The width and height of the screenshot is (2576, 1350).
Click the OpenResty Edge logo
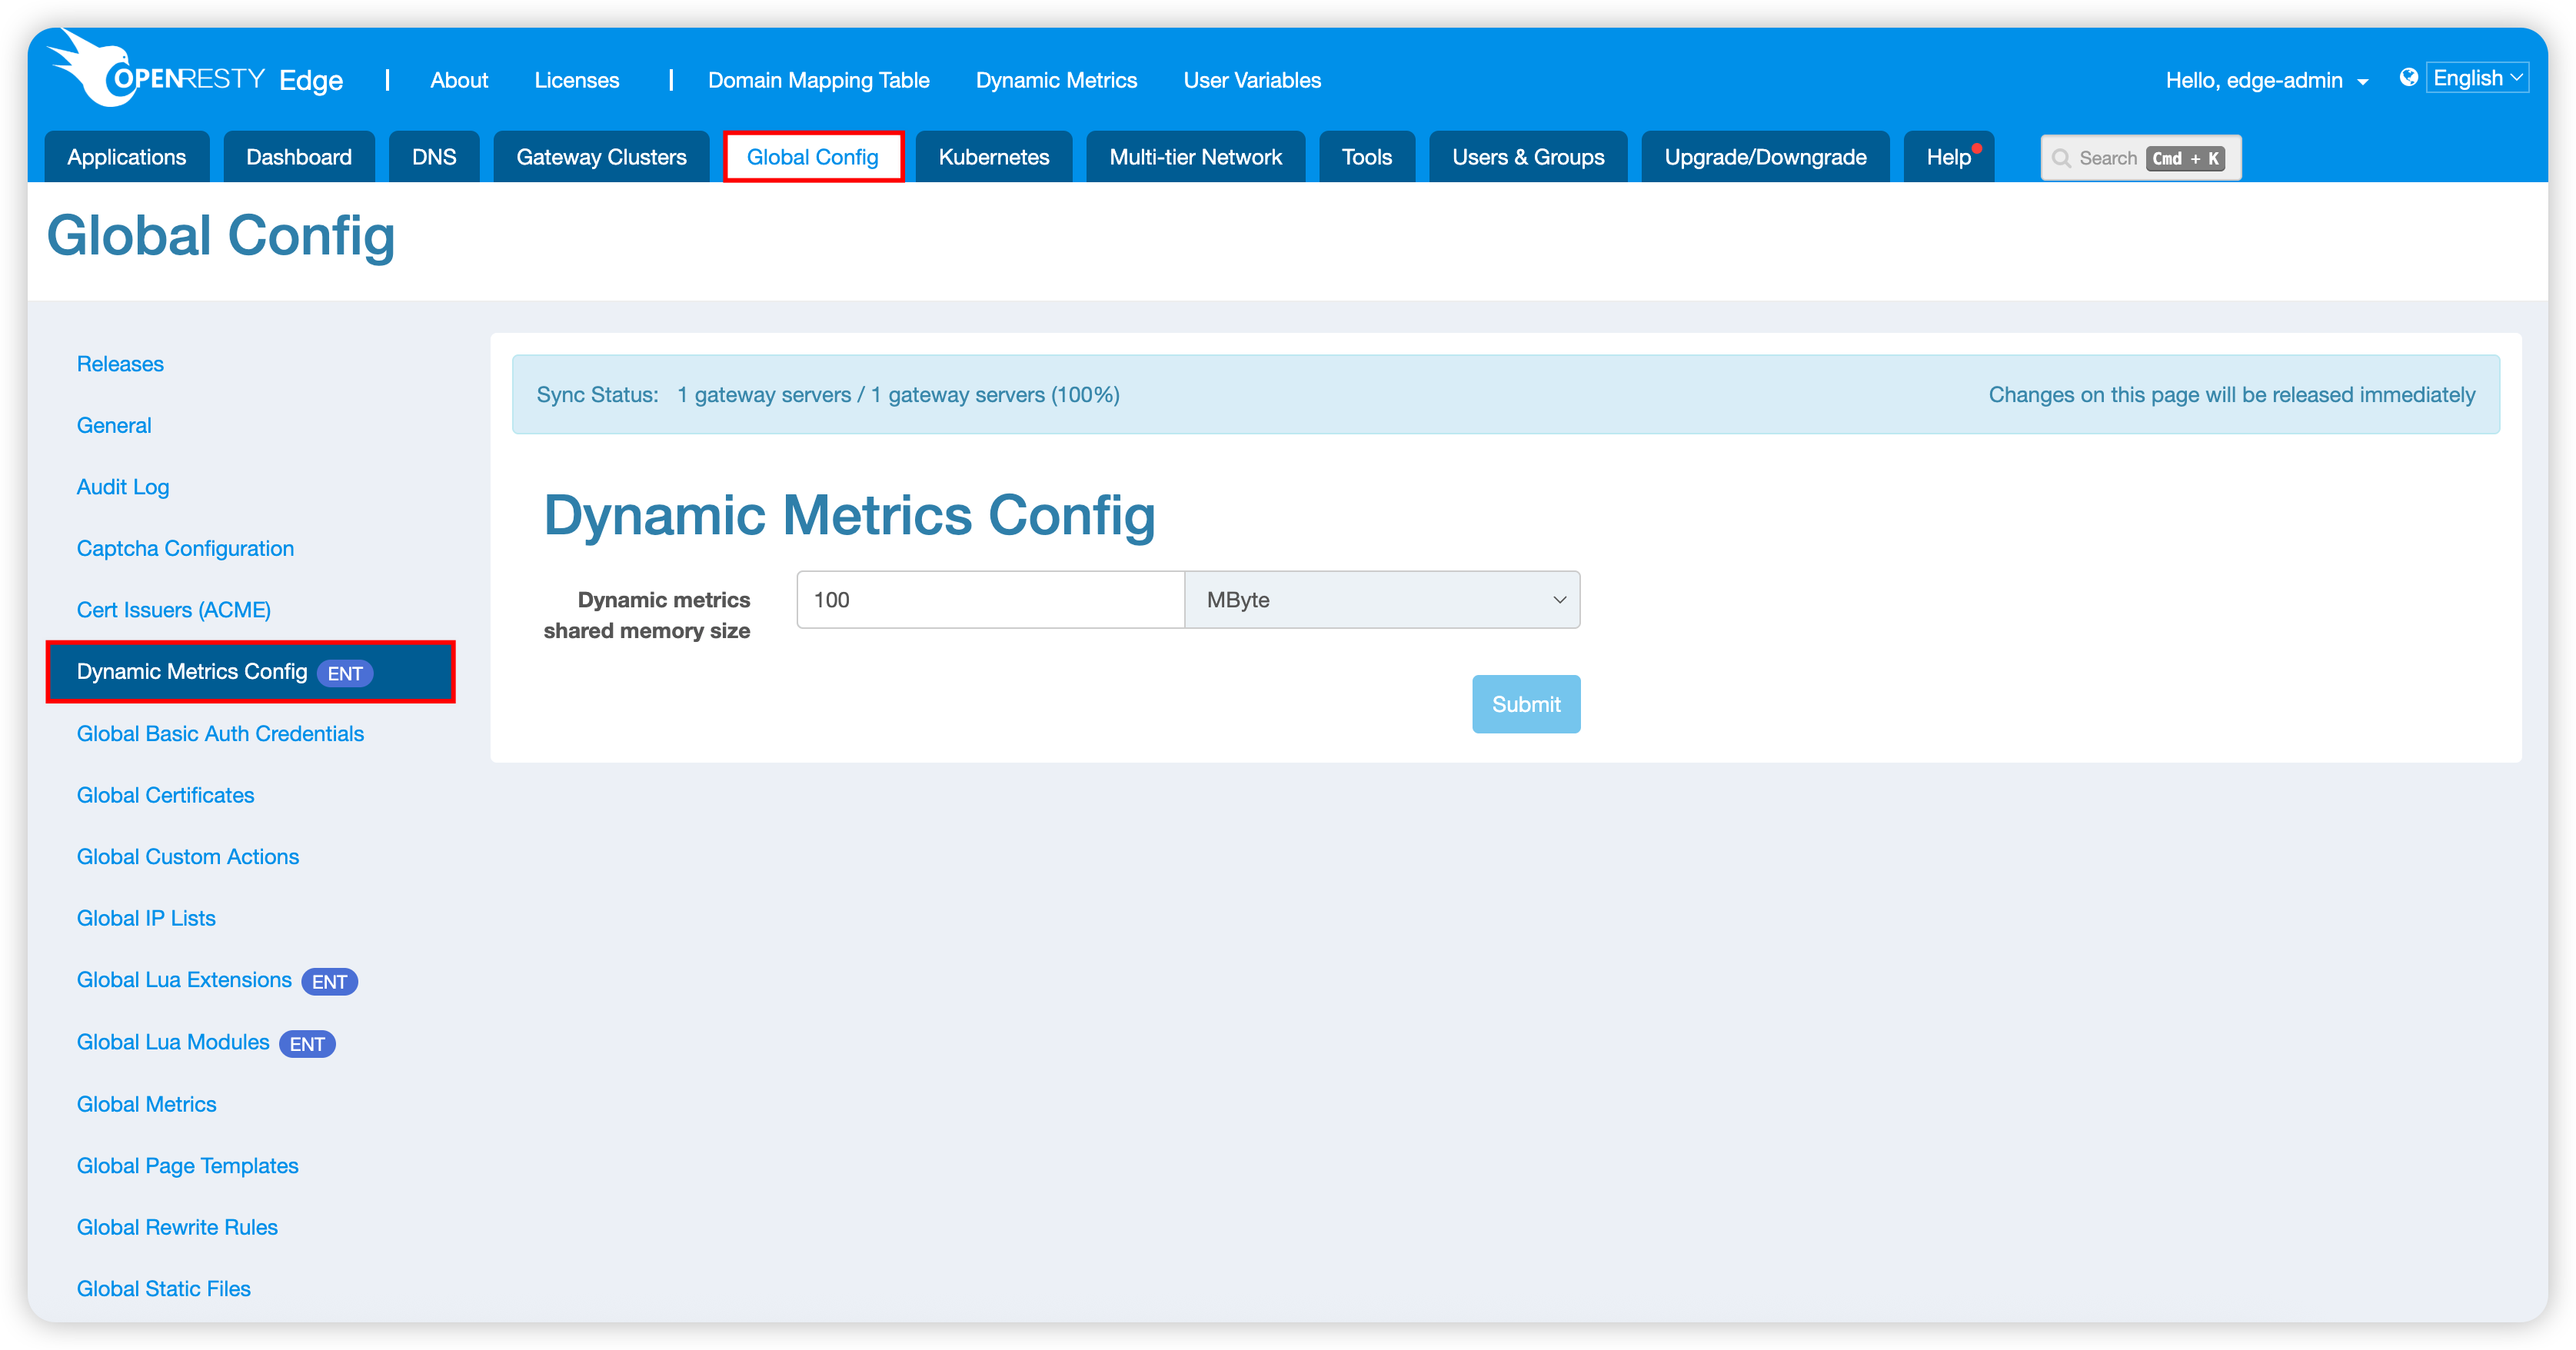click(x=196, y=70)
